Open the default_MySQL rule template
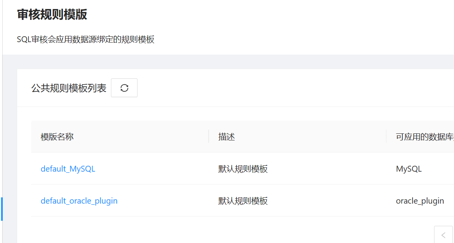Screen dimensions: 454x243 coord(68,169)
